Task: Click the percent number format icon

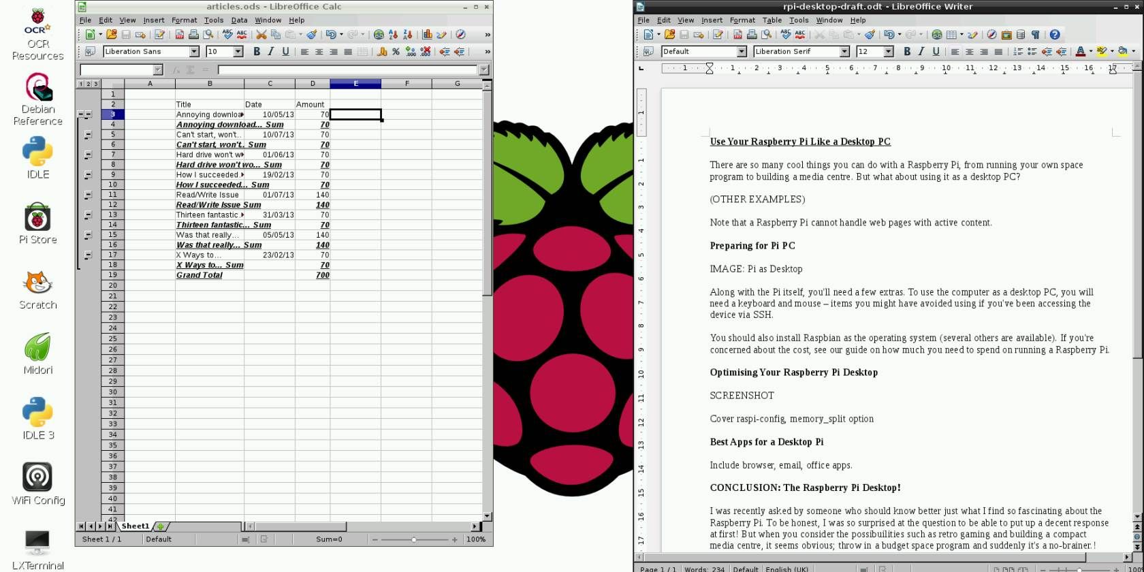Action: click(396, 52)
